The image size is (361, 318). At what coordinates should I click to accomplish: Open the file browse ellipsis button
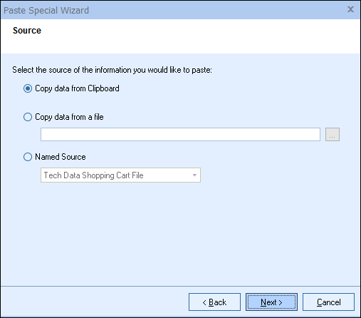click(333, 134)
